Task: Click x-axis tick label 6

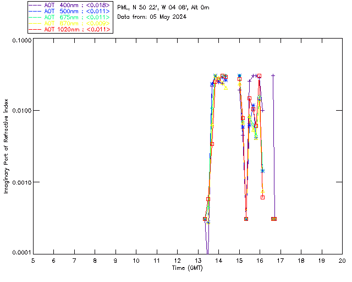Action: coord(54,261)
